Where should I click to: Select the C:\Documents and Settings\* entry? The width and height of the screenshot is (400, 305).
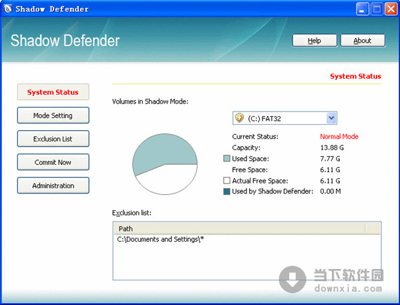(x=160, y=239)
